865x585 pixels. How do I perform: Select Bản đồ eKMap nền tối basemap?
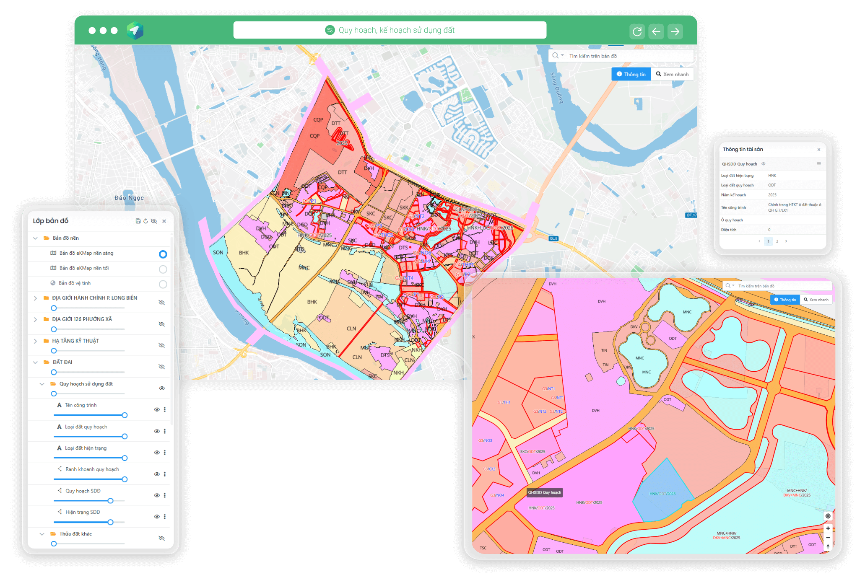163,269
